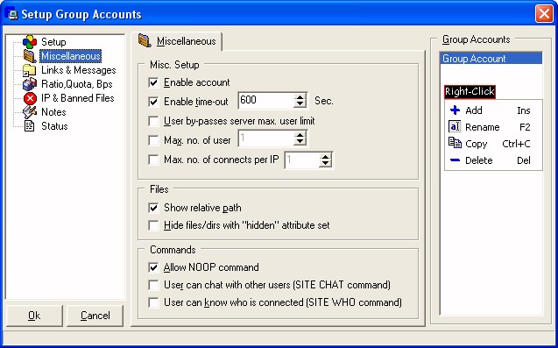
Task: Click the connects per IP value field
Action: [x=301, y=160]
